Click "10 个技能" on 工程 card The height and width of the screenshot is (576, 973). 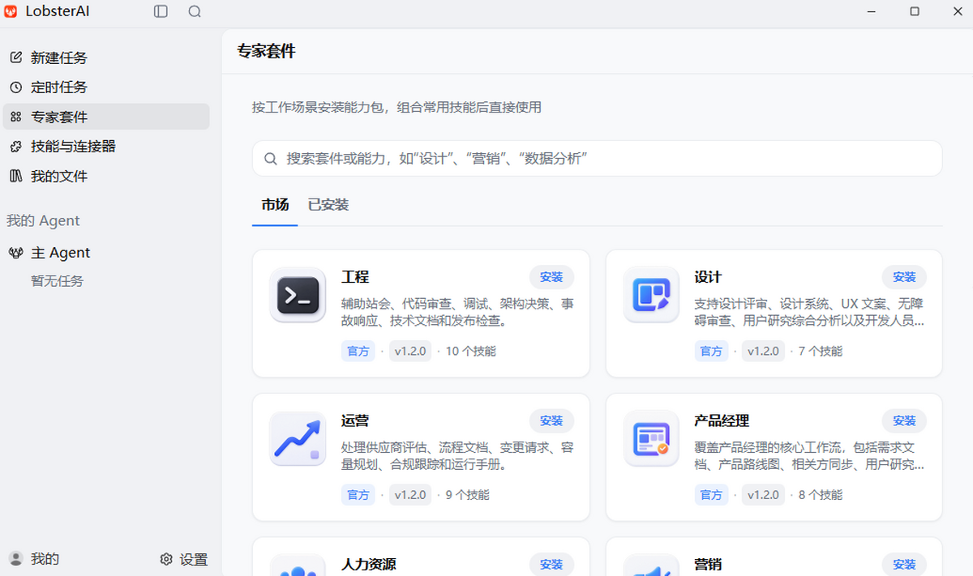pyautogui.click(x=471, y=351)
